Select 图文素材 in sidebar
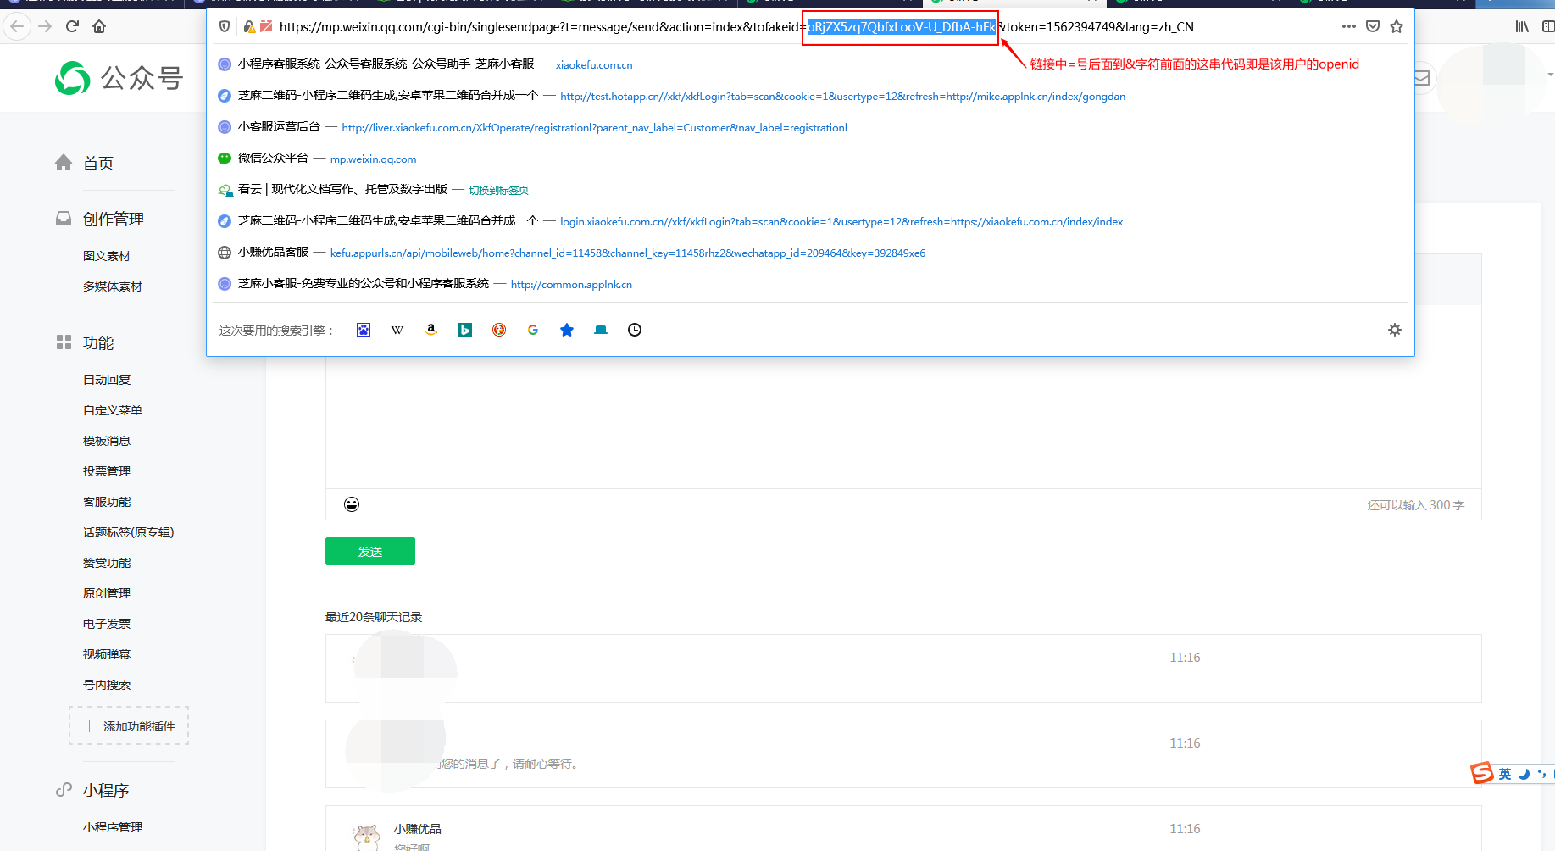Image resolution: width=1555 pixels, height=851 pixels. point(107,256)
